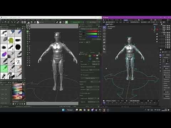Screen dimensions: 171x128
Task: Click the Undo arrow in Krita toolbar
Action: tap(12, 22)
